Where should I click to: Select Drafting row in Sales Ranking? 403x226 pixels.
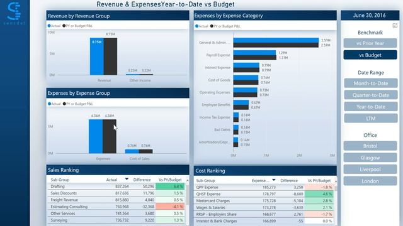[x=116, y=186]
